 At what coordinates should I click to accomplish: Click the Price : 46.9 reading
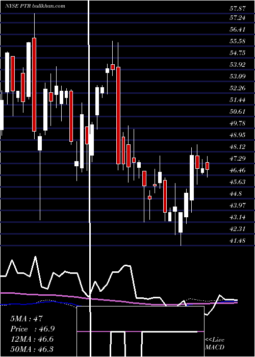click(32, 329)
